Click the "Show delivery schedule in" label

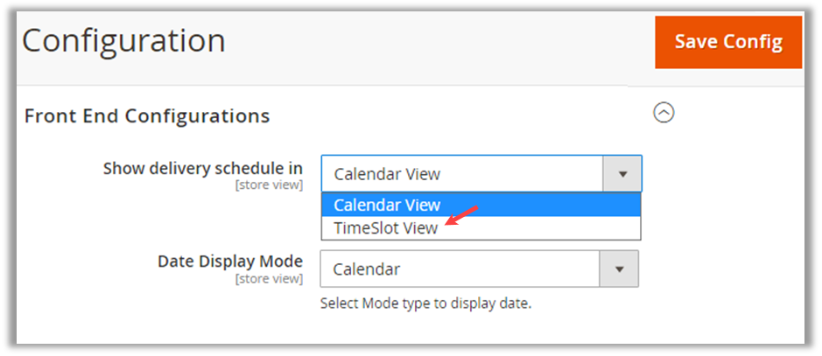point(203,168)
